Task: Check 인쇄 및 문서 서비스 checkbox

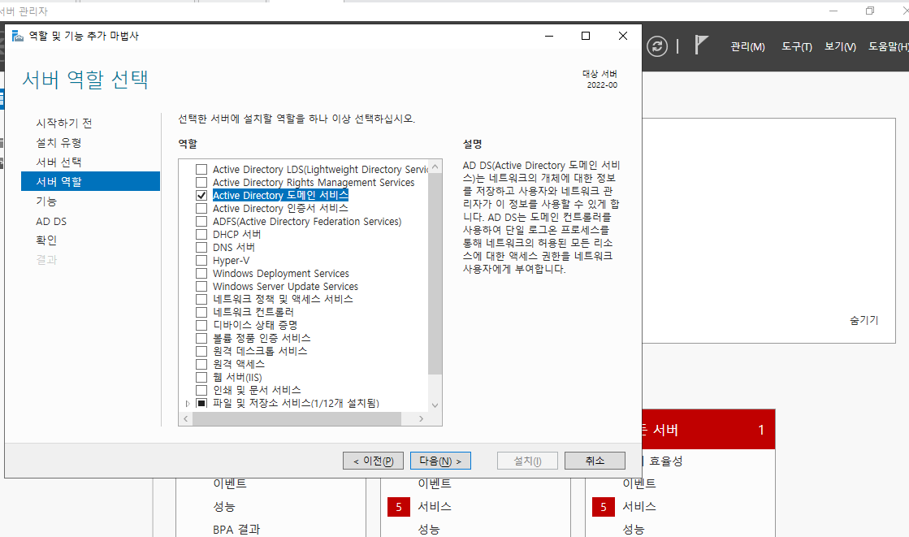Action: tap(201, 390)
